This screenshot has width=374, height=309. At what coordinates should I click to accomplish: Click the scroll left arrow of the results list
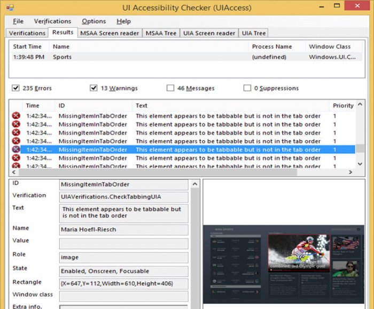[x=15, y=172]
